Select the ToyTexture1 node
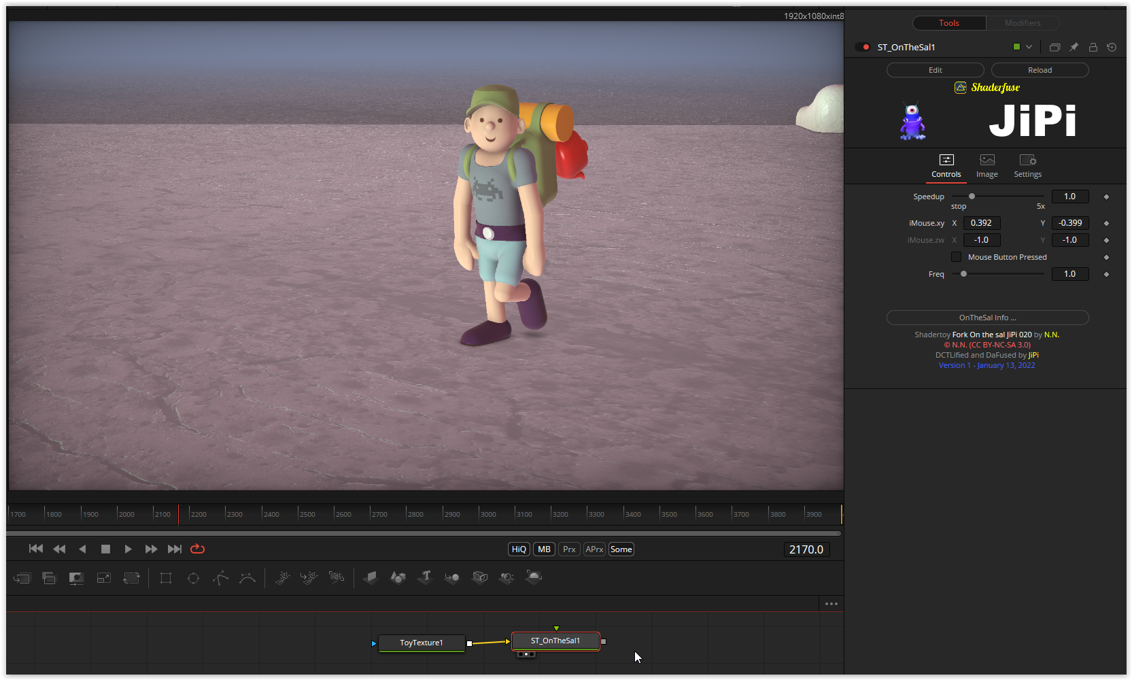1132x680 pixels. (x=422, y=643)
